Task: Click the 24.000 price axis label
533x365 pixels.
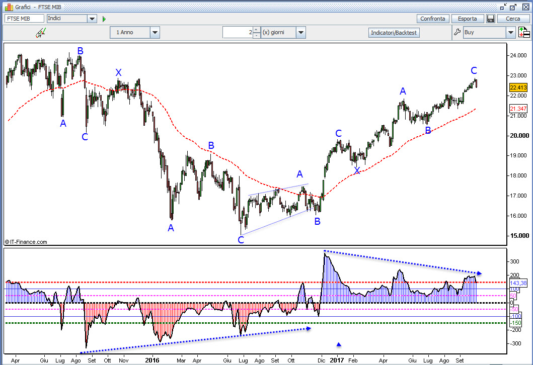Action: 518,55
